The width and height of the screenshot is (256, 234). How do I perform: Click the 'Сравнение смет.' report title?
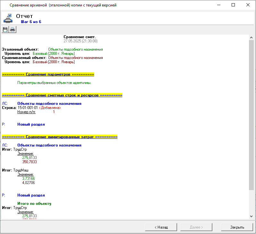coord(80,37)
